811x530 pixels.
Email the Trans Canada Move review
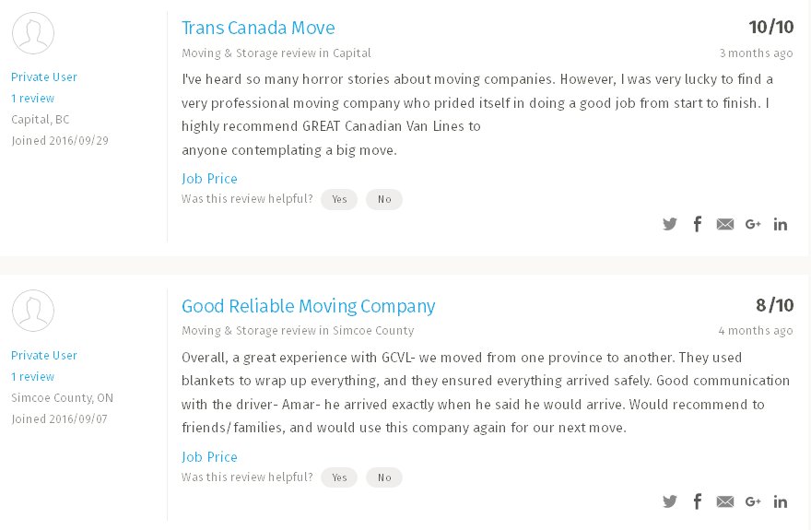click(725, 224)
